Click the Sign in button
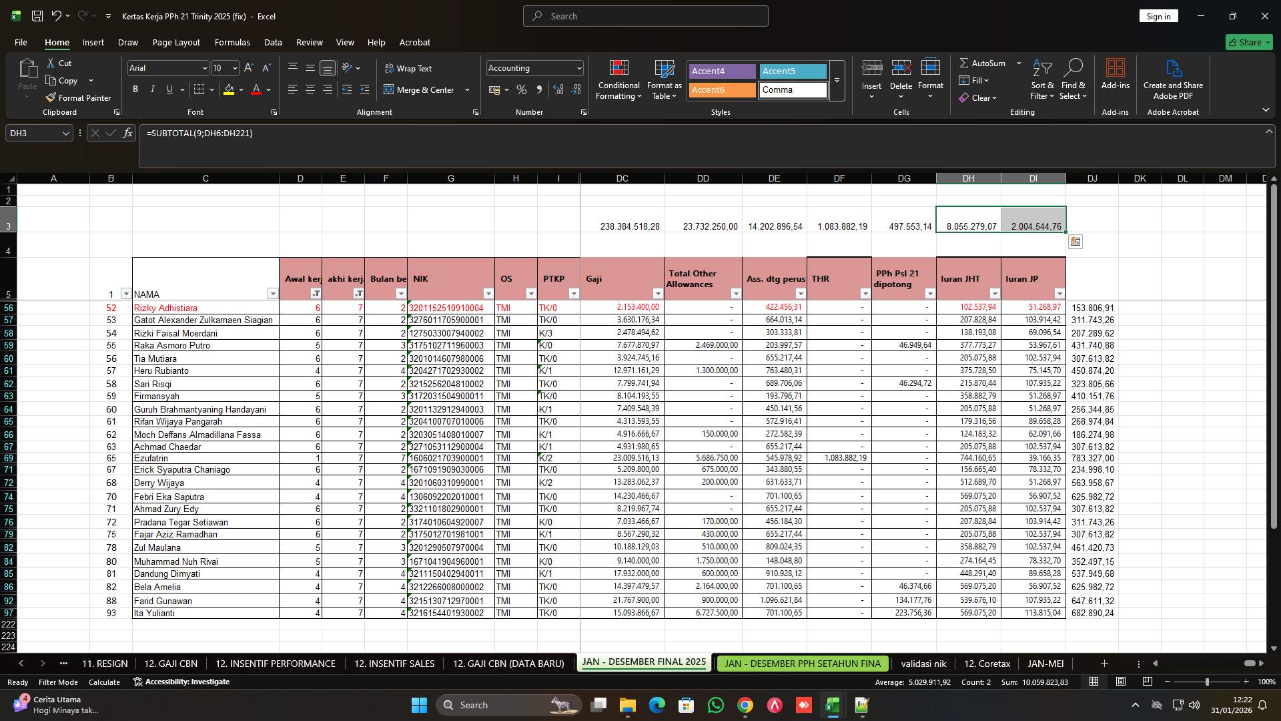Viewport: 1281px width, 721px height. pyautogui.click(x=1159, y=15)
